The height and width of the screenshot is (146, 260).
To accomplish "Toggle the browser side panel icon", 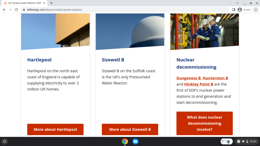I will (x=234, y=10).
